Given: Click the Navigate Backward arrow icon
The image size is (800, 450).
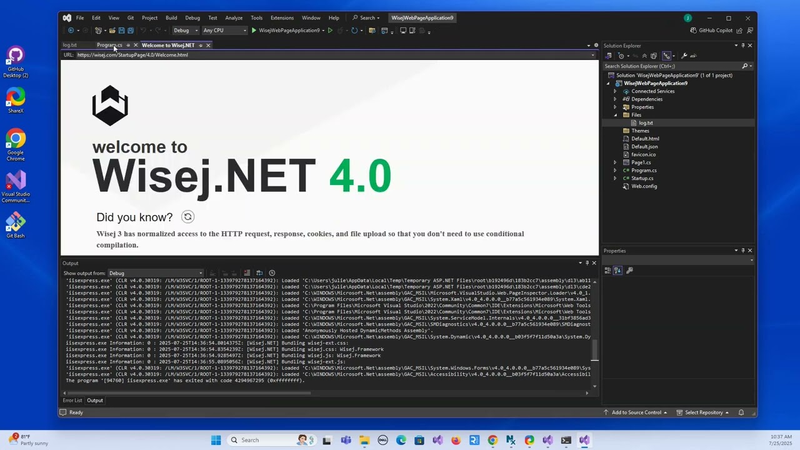Looking at the screenshot, I should 71,30.
